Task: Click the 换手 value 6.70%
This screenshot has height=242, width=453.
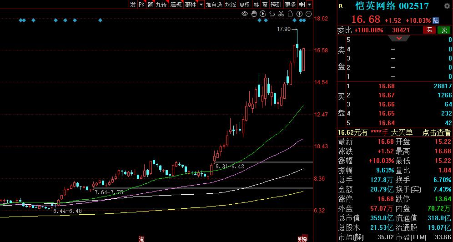Action: point(442,180)
